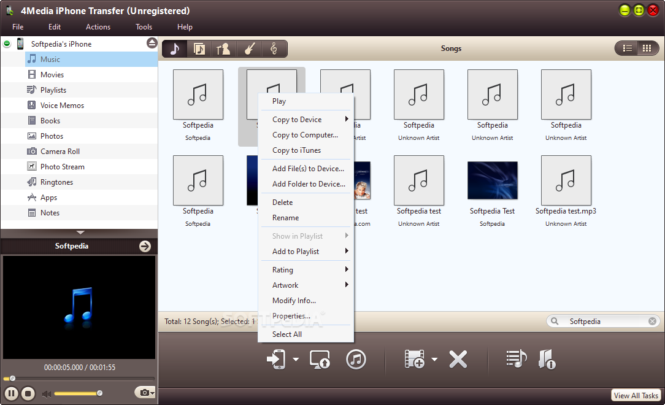The height and width of the screenshot is (405, 665).
Task: Choose Delete in the context menu
Action: [x=306, y=202]
